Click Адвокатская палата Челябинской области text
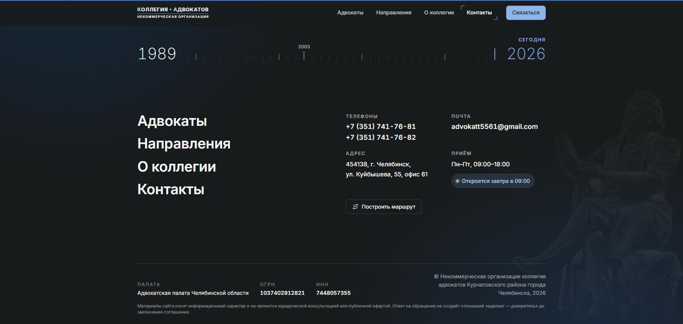 tap(193, 293)
